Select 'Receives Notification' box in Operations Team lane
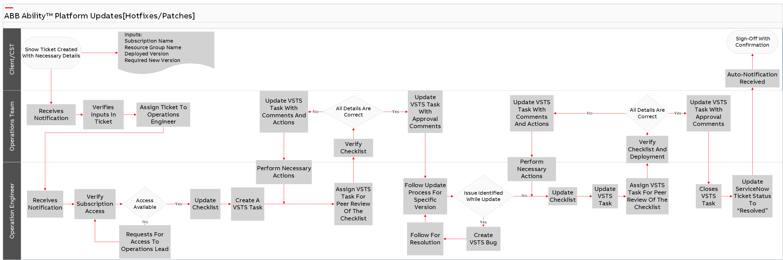The height and width of the screenshot is (260, 783). [51, 115]
